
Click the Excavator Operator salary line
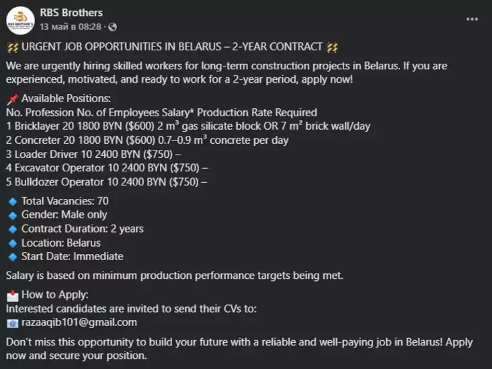click(107, 168)
